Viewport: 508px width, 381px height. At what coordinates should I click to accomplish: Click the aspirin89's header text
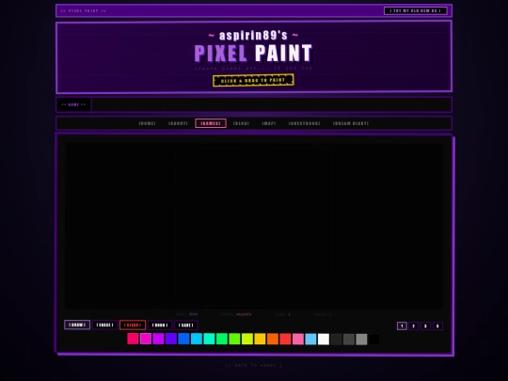[x=253, y=36]
